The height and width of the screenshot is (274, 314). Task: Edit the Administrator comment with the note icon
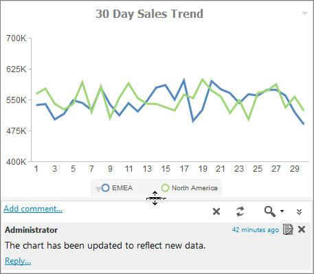(288, 229)
